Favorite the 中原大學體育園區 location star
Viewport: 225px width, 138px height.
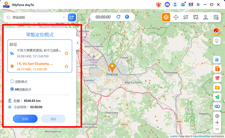point(67,53)
